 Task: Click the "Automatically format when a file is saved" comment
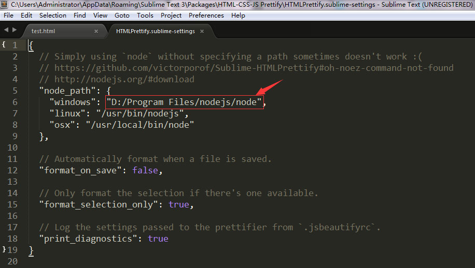[155, 159]
